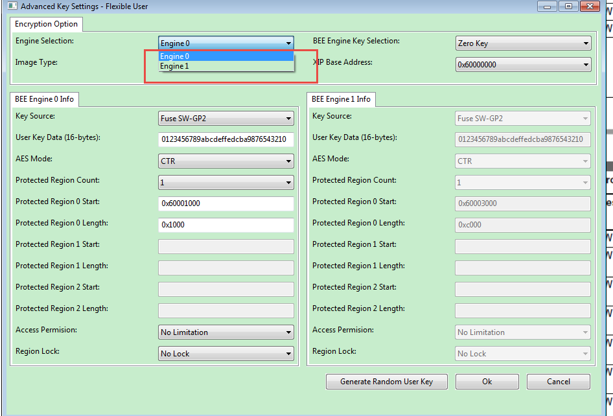Click Engine 1 Protected Region 0 Start field

point(523,203)
